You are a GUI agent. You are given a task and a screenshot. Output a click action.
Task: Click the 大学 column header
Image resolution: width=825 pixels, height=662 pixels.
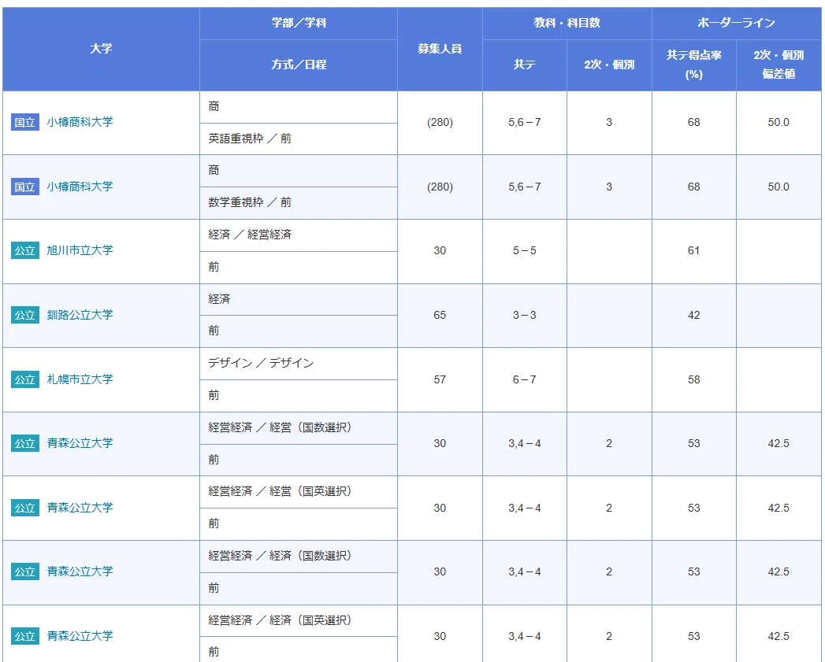pyautogui.click(x=101, y=49)
